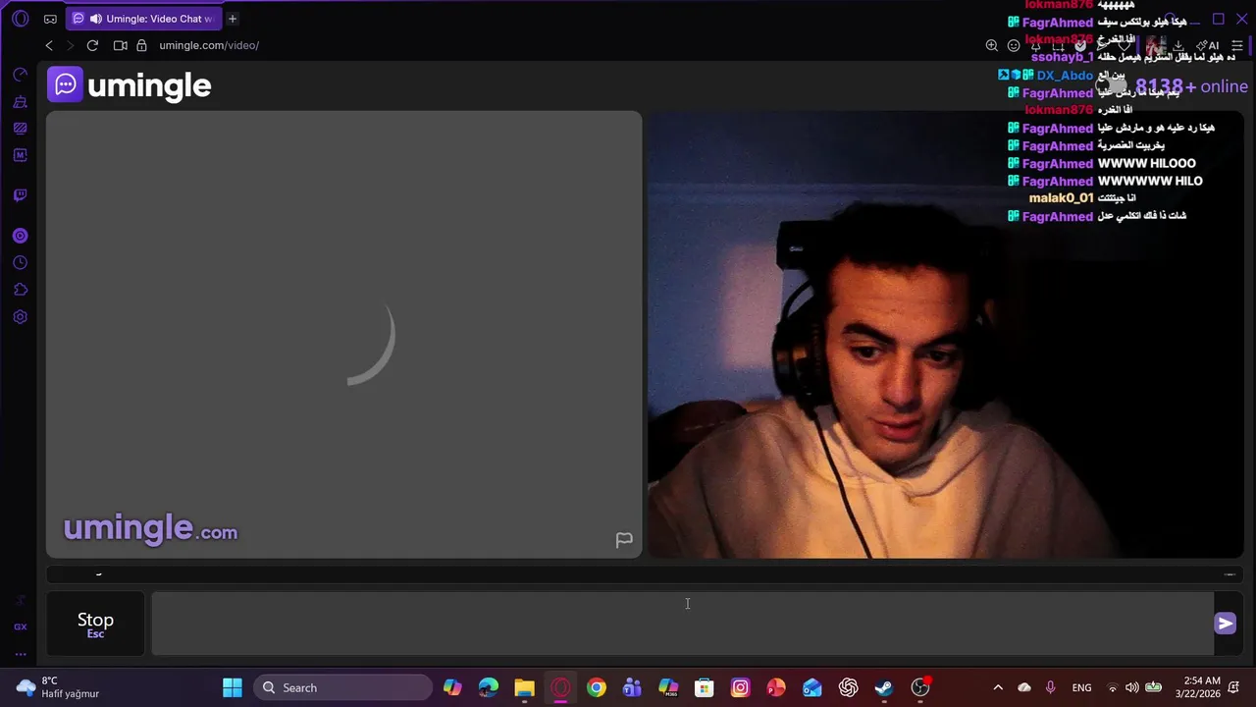Expand hidden system tray icons chevron
1256x707 pixels.
click(x=998, y=687)
